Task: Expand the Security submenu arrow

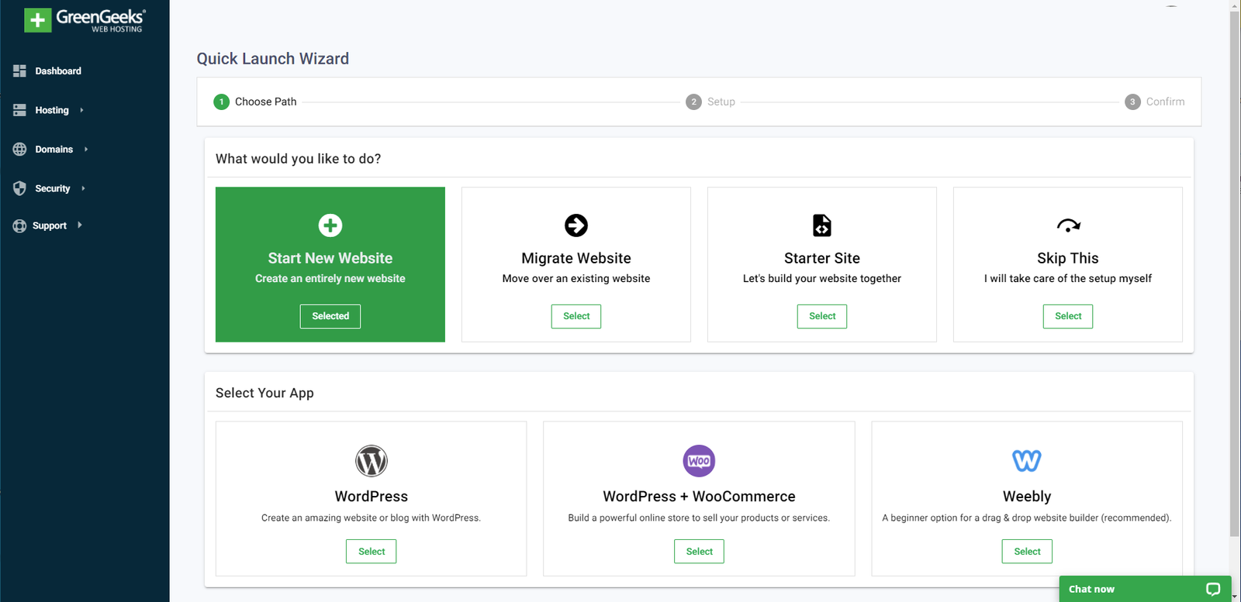Action: coord(83,188)
